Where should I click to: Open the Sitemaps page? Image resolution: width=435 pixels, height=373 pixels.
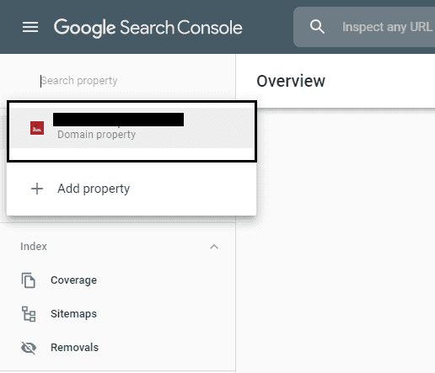[x=73, y=314]
